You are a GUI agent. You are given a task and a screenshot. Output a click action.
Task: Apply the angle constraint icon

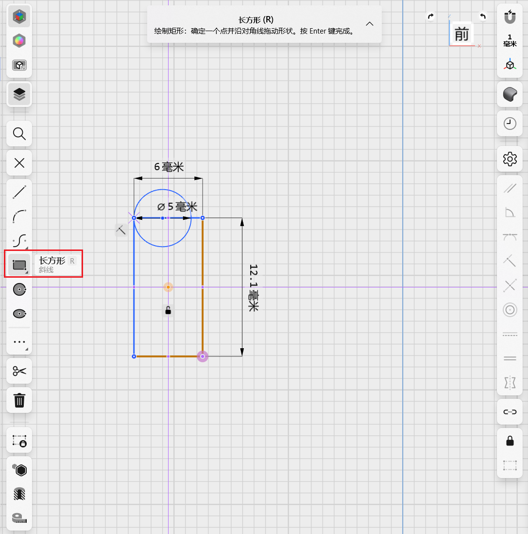tap(510, 213)
